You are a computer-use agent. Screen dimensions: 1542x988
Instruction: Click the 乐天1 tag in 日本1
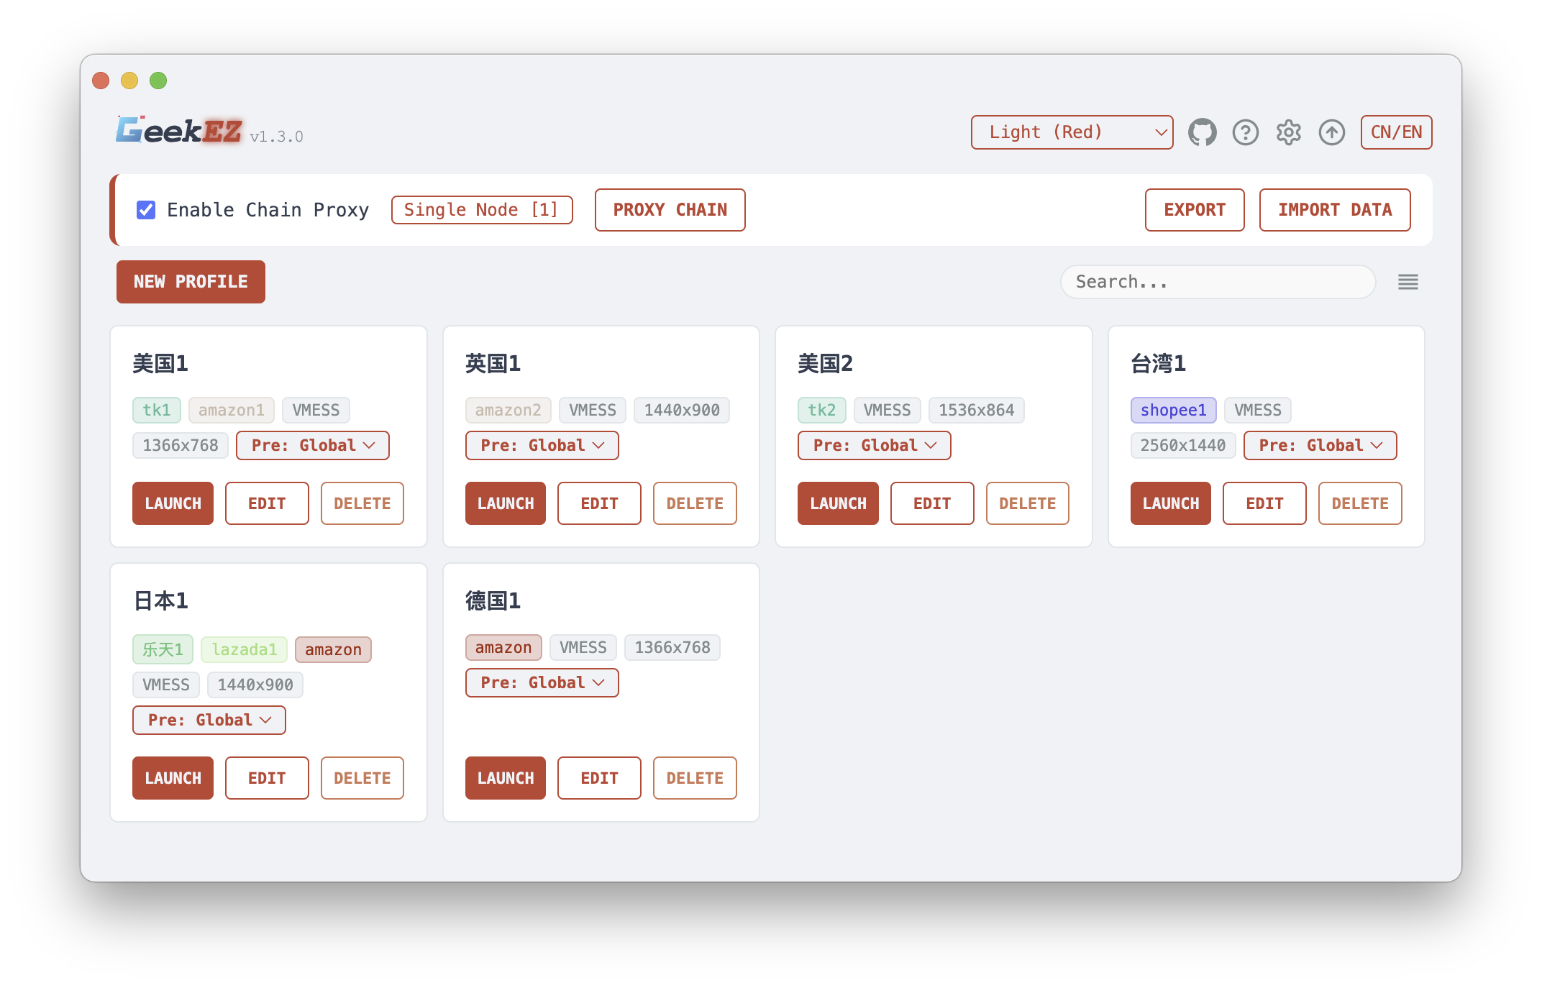[163, 649]
